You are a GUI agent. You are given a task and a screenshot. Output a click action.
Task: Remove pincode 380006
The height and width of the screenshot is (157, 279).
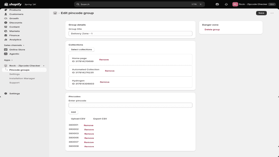(x=89, y=138)
